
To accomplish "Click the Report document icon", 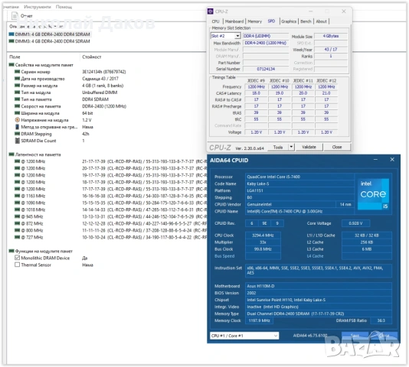I will [x=15, y=15].
